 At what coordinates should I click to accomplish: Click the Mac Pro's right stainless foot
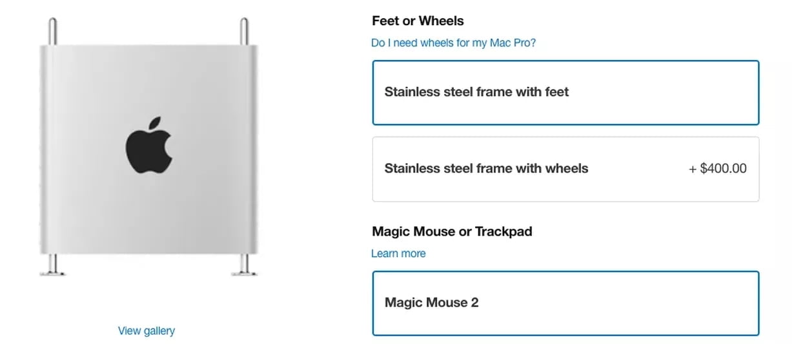pyautogui.click(x=245, y=265)
